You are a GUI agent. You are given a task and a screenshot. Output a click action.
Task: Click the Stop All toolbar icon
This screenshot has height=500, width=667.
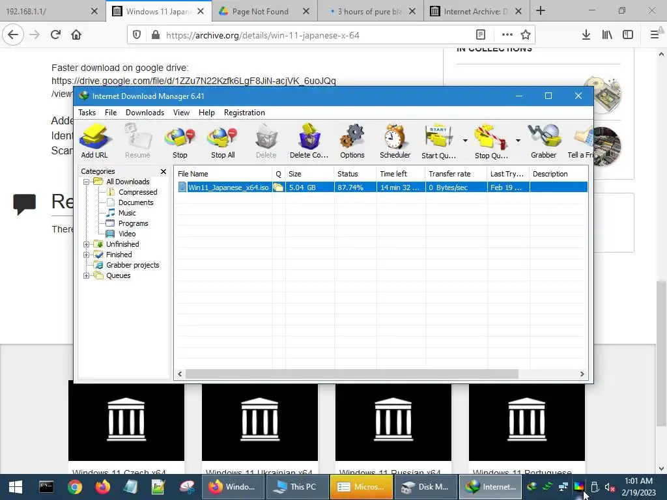(223, 141)
